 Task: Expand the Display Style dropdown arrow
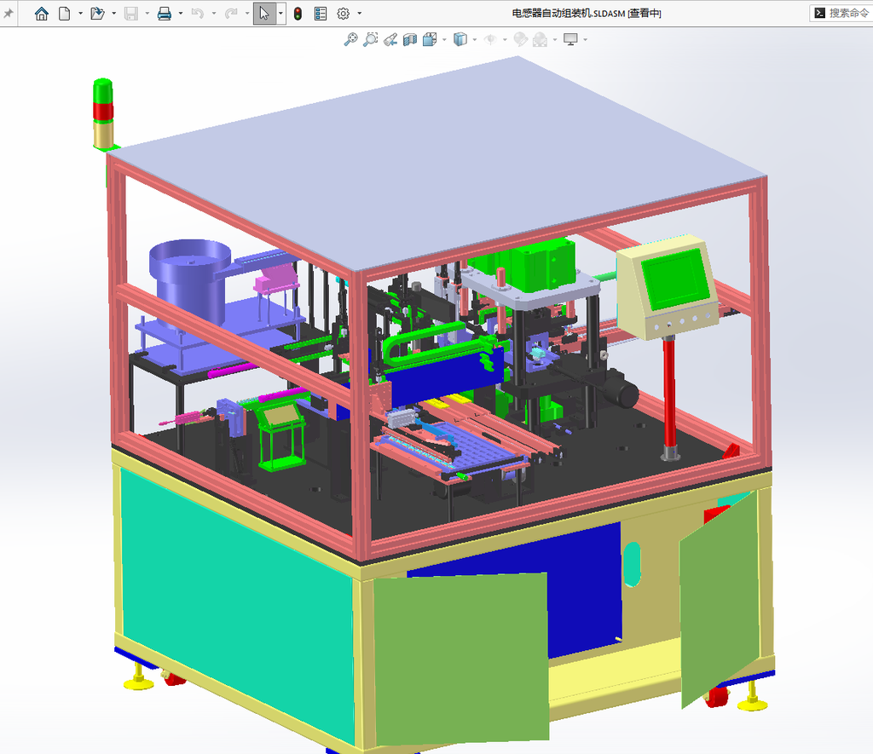pyautogui.click(x=474, y=39)
